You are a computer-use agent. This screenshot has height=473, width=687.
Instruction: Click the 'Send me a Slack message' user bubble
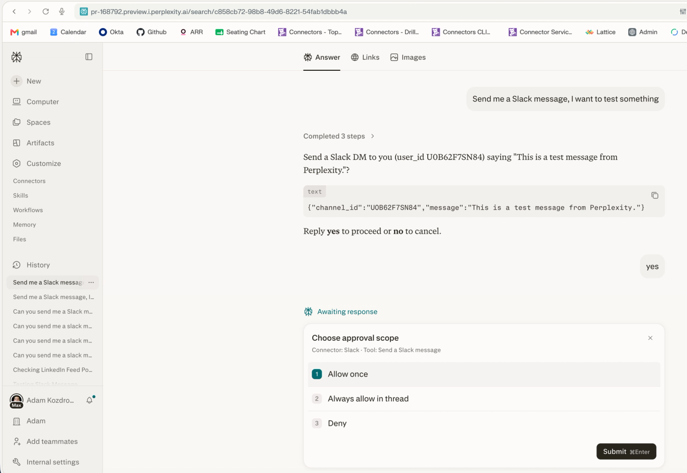click(566, 99)
